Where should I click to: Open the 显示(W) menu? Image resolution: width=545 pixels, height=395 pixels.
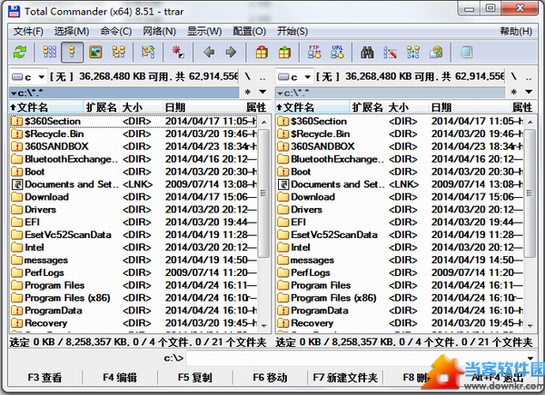click(x=204, y=31)
